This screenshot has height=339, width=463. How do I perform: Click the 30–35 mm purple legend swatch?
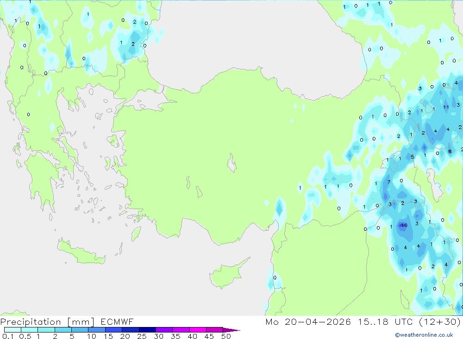pos(164,330)
